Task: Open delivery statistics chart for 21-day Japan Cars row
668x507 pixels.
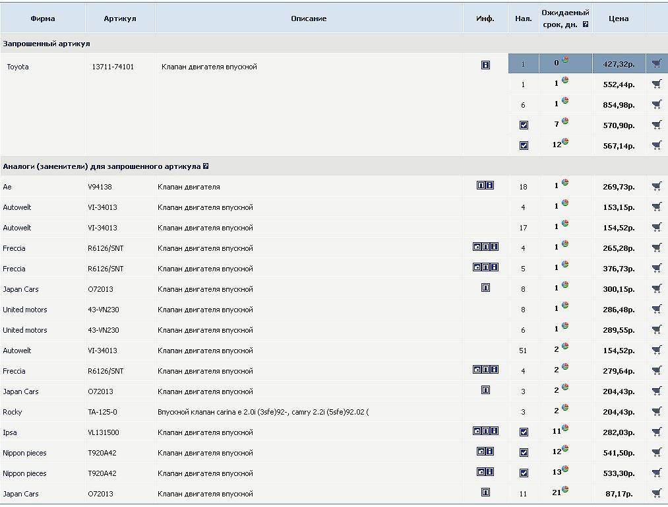Action: 565,490
